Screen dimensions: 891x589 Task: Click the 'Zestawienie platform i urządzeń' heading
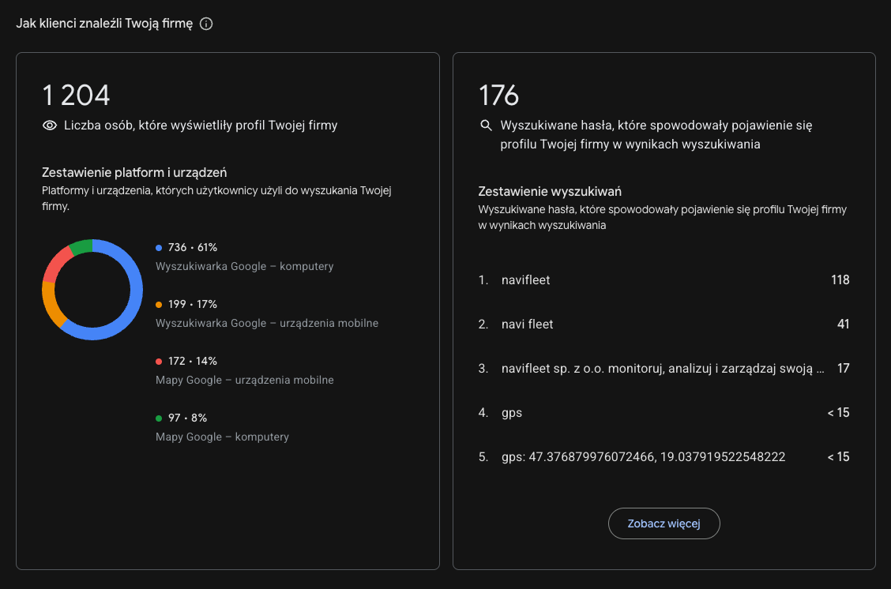click(x=134, y=173)
